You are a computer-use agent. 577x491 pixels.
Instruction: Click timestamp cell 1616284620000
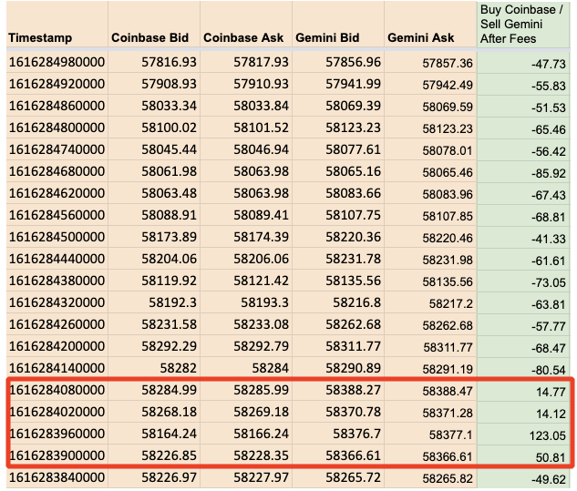57,193
